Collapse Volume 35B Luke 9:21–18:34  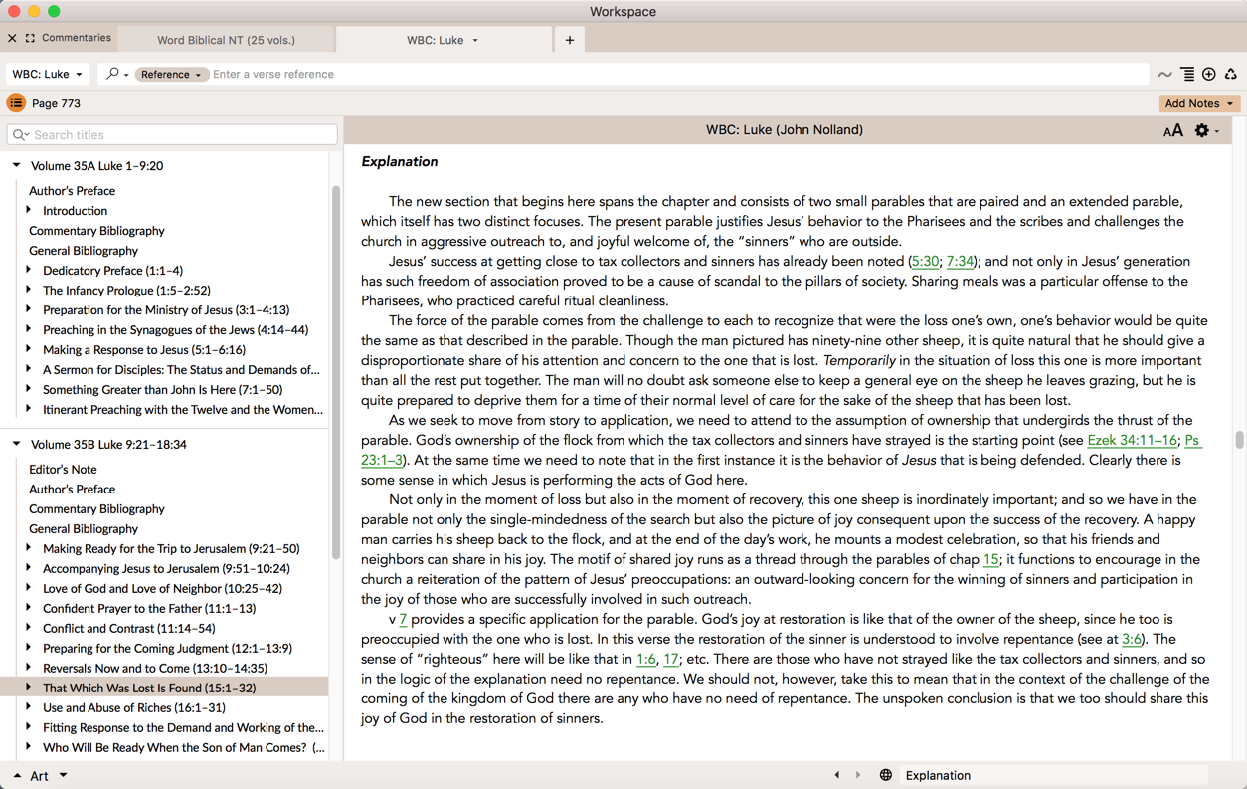[x=16, y=444]
